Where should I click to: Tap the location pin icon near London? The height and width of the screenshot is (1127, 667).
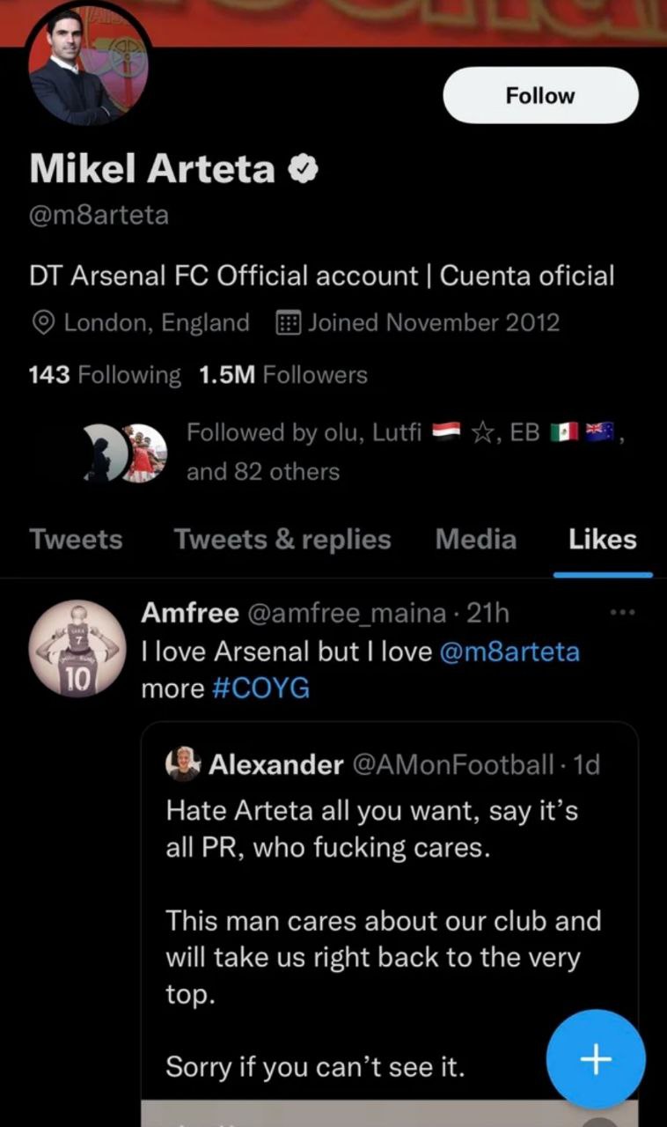[x=43, y=323]
